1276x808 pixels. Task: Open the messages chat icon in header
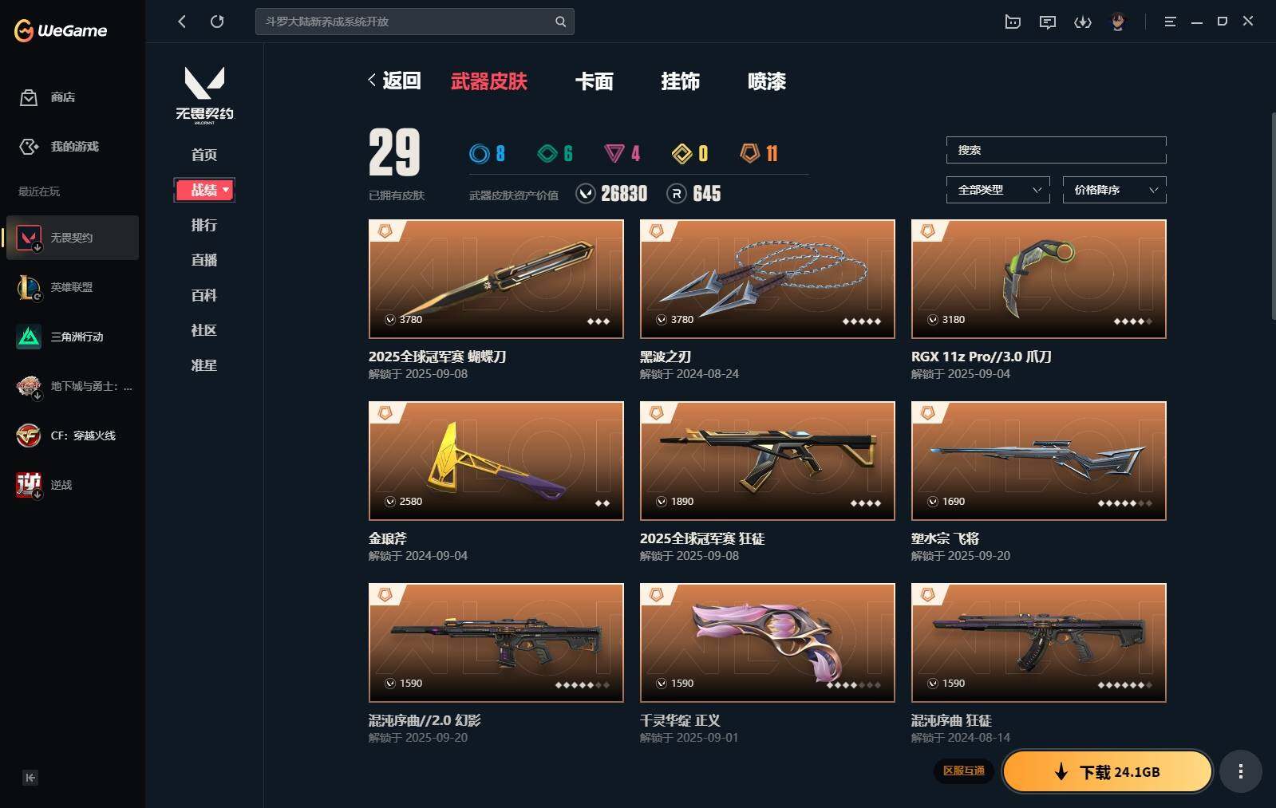(1048, 22)
